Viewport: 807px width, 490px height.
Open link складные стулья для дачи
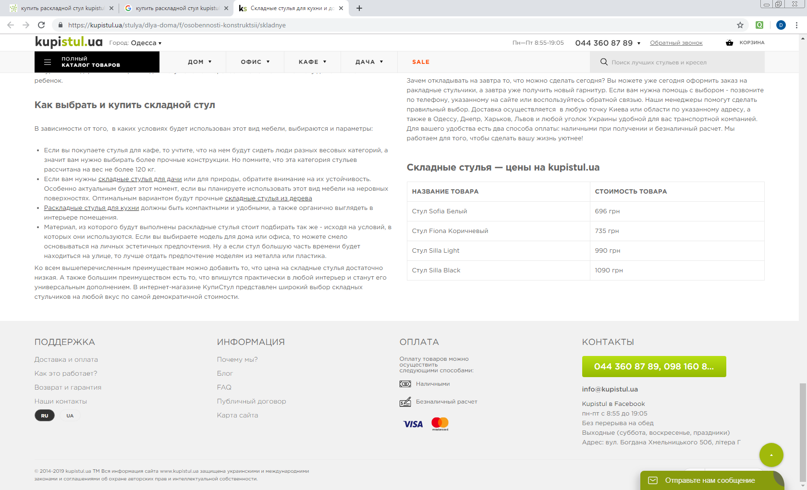[x=140, y=179]
